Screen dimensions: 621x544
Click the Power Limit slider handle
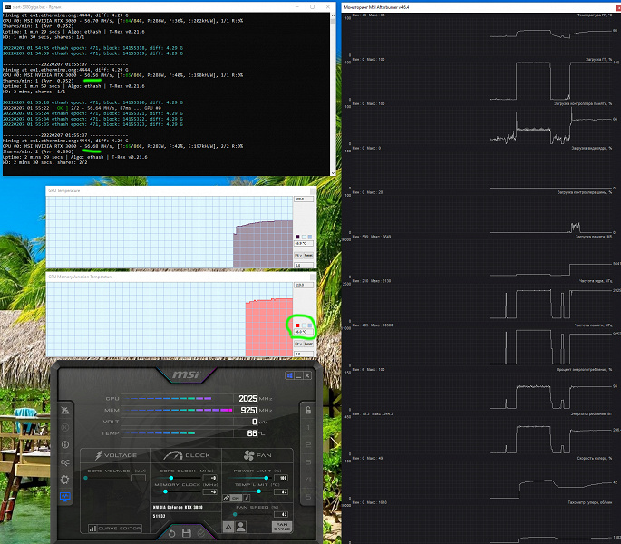click(267, 478)
